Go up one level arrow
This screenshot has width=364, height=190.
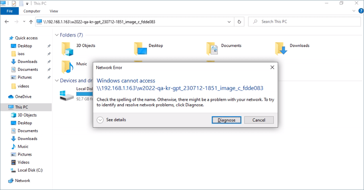pos(31,22)
